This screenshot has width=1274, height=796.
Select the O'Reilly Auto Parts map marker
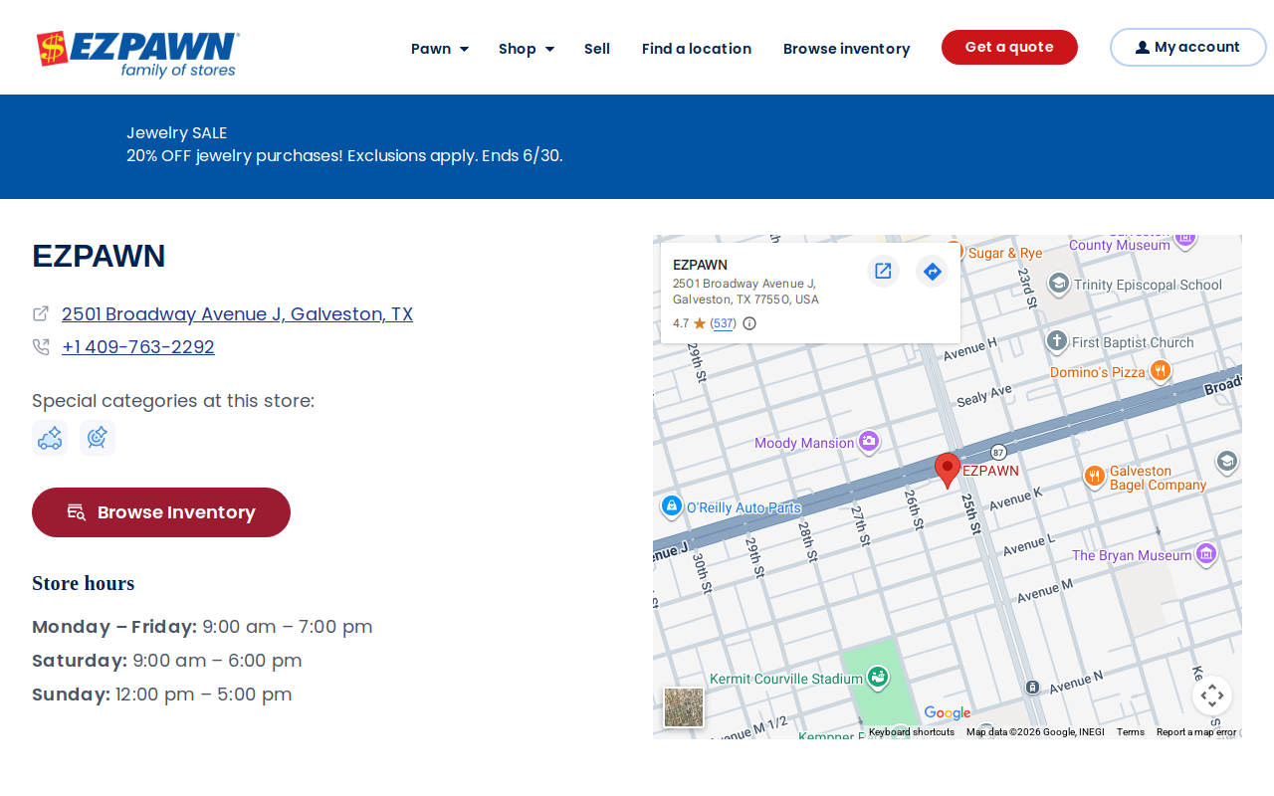[x=672, y=506]
